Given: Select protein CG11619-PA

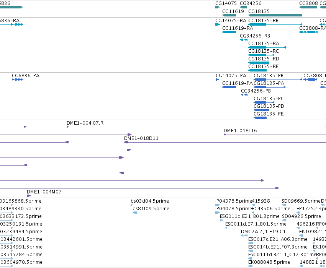Looking at the screenshot, I should pos(238,83).
